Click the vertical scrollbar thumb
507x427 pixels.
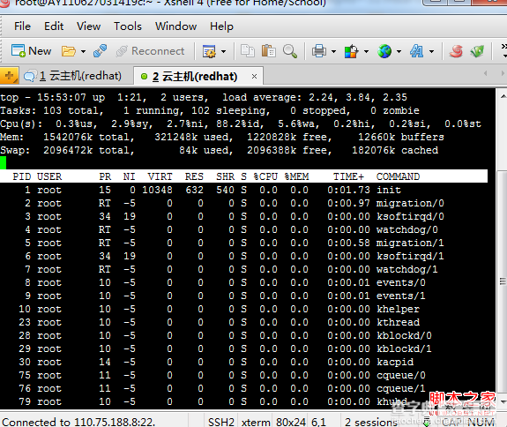[x=502, y=281]
